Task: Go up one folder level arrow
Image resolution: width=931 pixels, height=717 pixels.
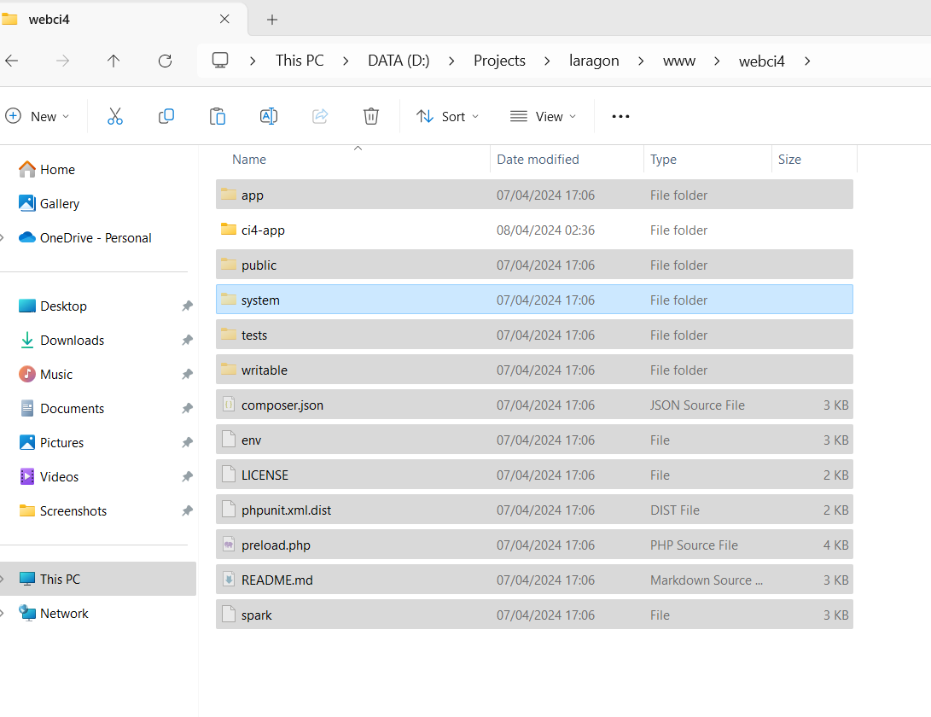Action: coord(113,61)
